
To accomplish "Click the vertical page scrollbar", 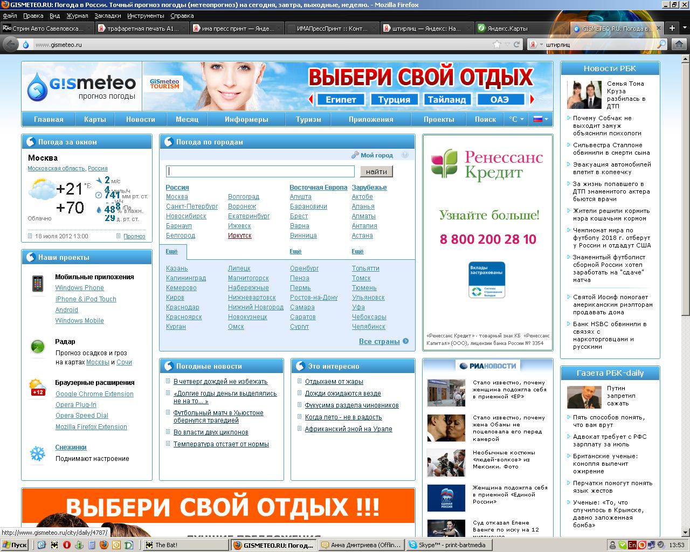I will [x=686, y=216].
